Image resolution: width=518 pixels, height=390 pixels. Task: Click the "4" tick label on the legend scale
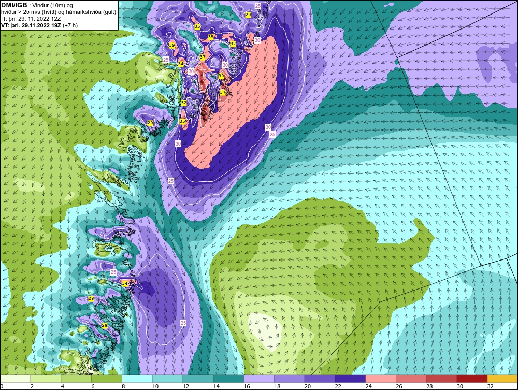tap(63, 386)
